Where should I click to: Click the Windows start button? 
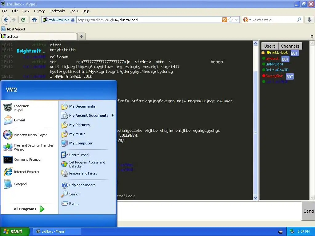[x=14, y=231]
